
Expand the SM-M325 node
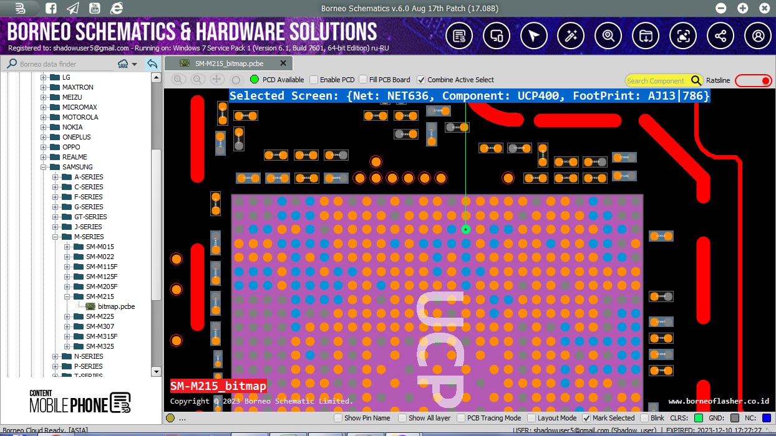67,346
